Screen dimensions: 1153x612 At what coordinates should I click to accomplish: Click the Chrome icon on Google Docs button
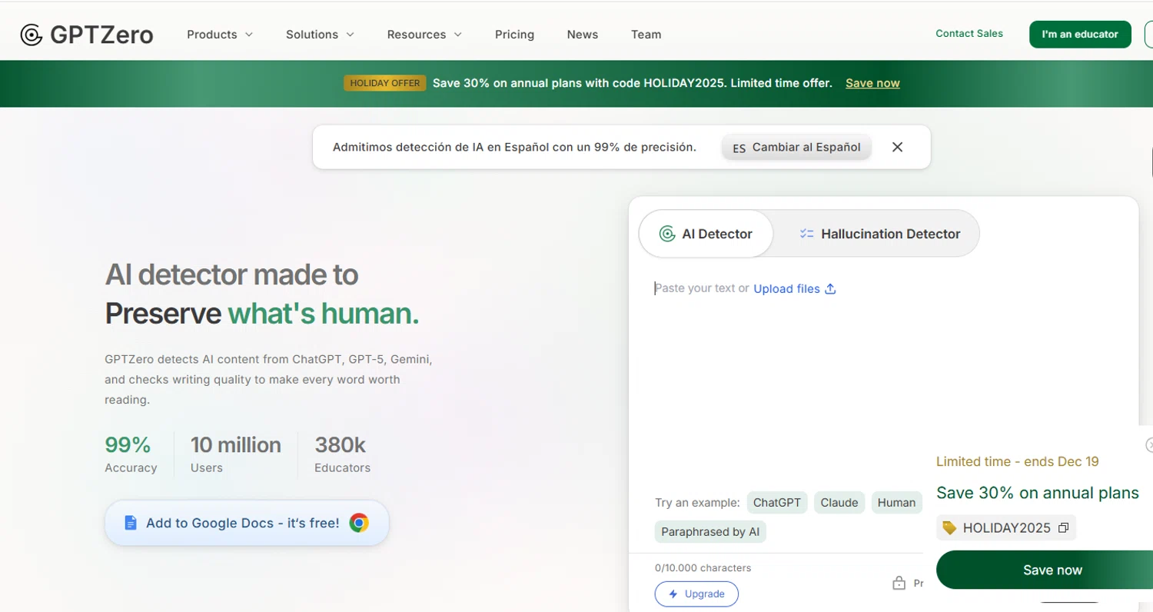click(x=359, y=523)
